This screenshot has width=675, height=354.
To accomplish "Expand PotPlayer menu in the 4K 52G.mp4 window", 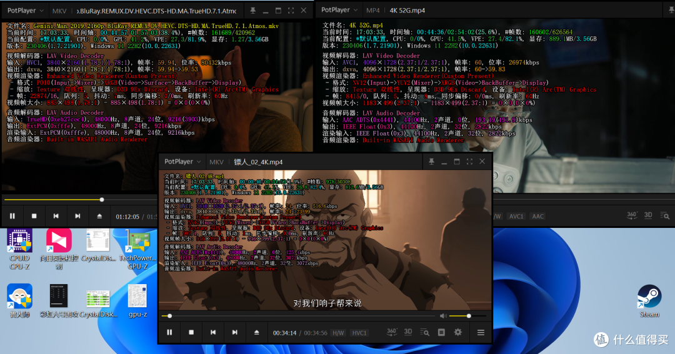I will (339, 10).
